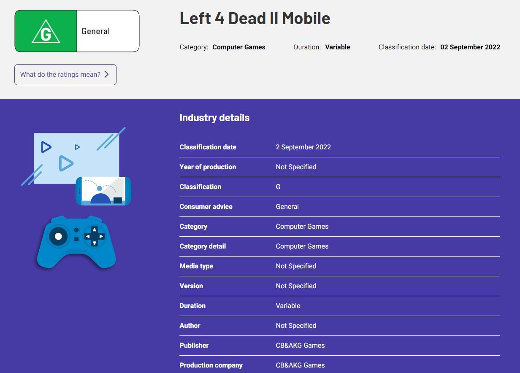Click the game controller illustration

tap(76, 242)
